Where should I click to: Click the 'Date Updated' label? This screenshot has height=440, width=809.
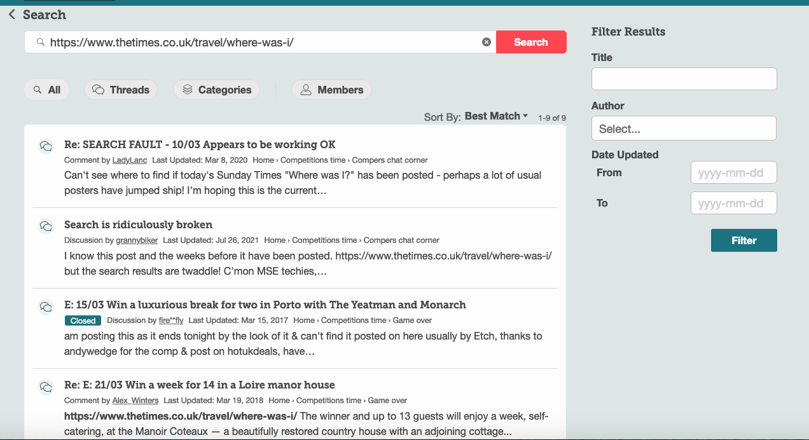pyautogui.click(x=625, y=155)
